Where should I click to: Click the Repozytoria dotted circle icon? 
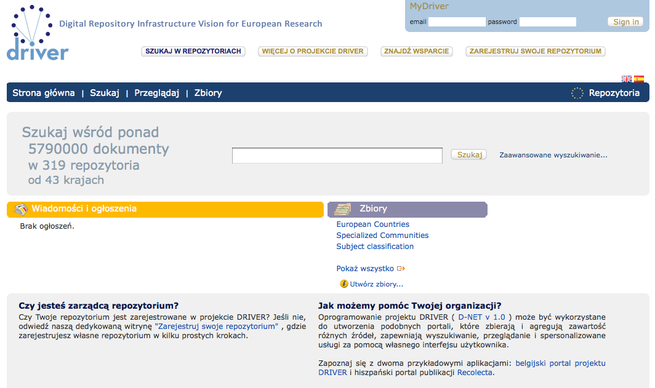click(577, 93)
